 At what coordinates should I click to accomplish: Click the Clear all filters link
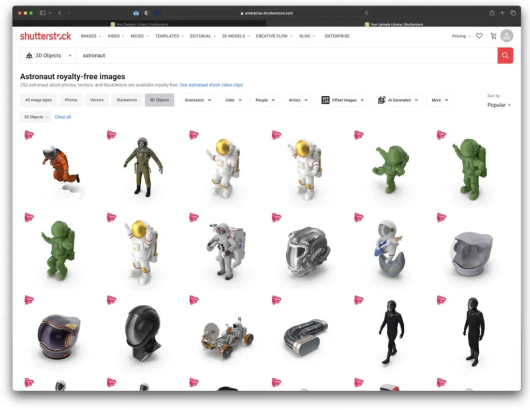[63, 117]
